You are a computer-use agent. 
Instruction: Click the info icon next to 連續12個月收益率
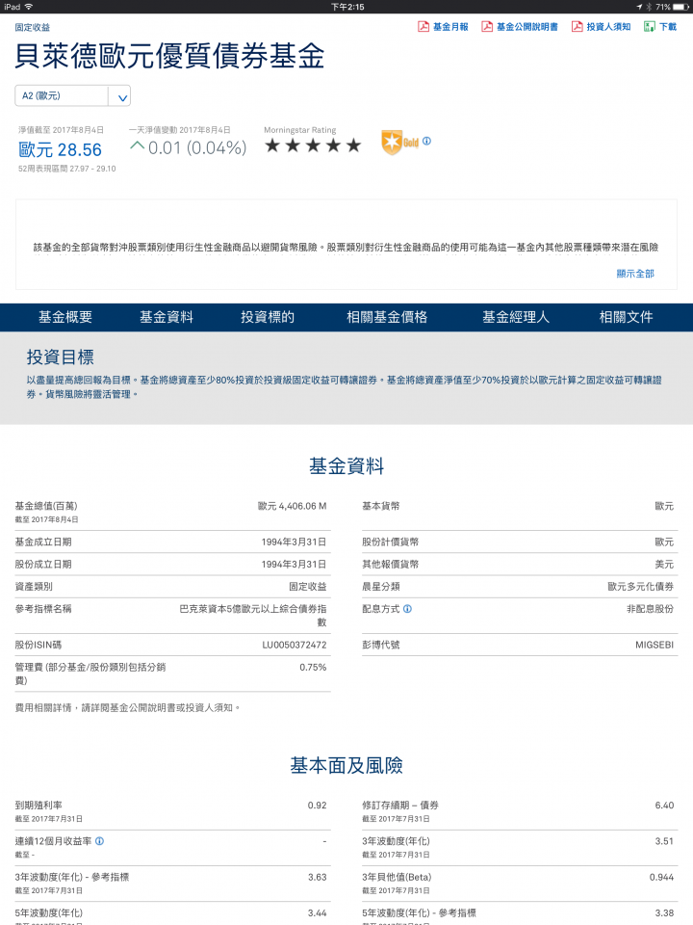99,841
